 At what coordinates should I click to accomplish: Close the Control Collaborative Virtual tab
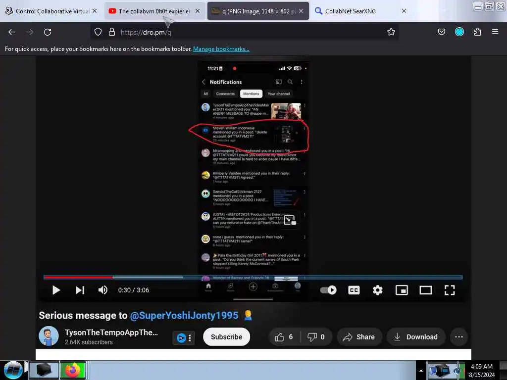(x=95, y=11)
